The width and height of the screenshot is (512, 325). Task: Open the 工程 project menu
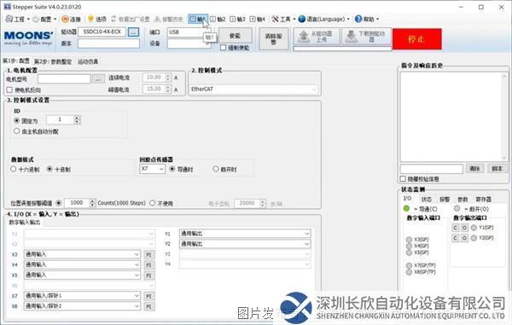pyautogui.click(x=17, y=20)
